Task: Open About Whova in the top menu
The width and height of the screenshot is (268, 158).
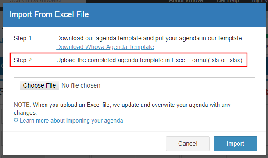Action: click(x=186, y=1)
